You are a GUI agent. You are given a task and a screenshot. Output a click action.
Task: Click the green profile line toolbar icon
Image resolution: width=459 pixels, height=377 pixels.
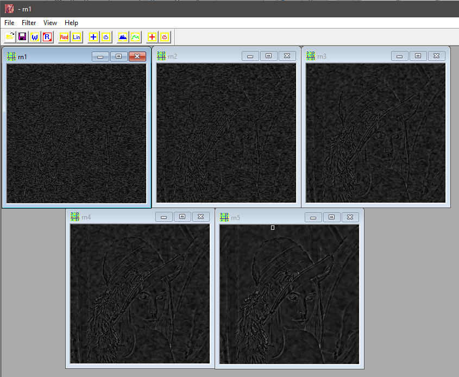coord(135,37)
